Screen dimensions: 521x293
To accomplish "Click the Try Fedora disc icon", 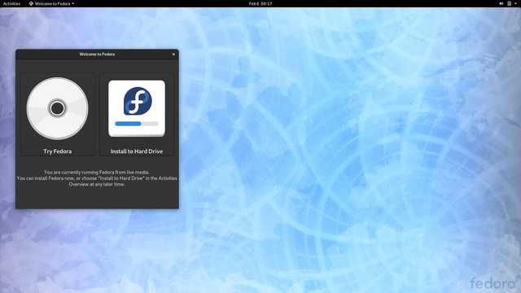I will (57, 108).
